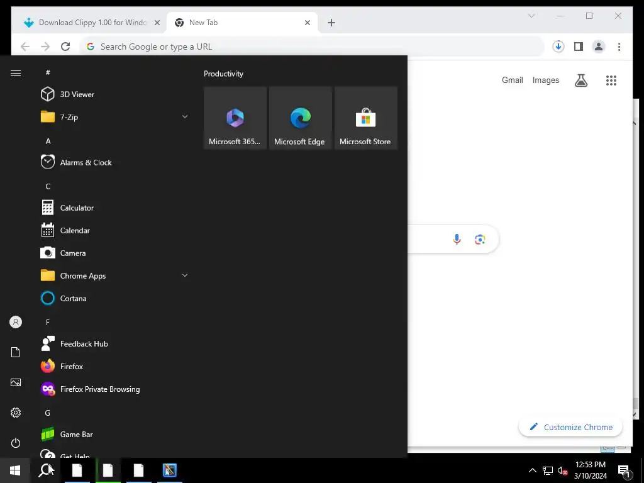Click the muted volume tray icon

(562, 470)
